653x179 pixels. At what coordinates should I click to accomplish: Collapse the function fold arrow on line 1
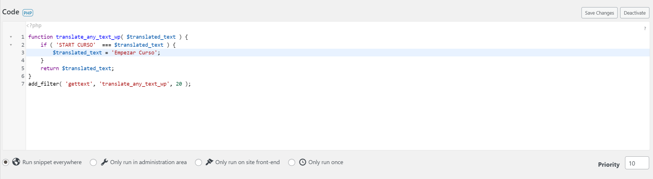coord(11,37)
